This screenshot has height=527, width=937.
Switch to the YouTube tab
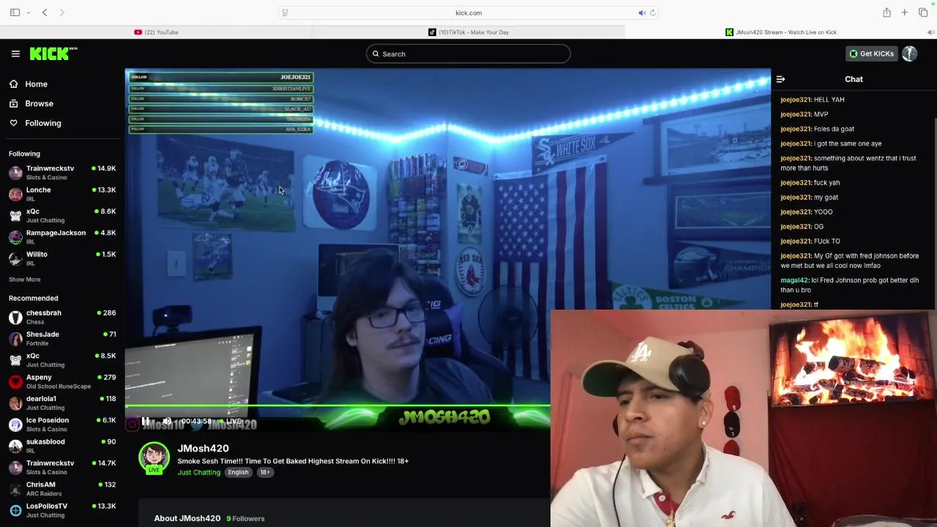tap(156, 32)
